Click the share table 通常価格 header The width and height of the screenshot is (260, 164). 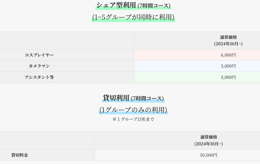(x=228, y=37)
